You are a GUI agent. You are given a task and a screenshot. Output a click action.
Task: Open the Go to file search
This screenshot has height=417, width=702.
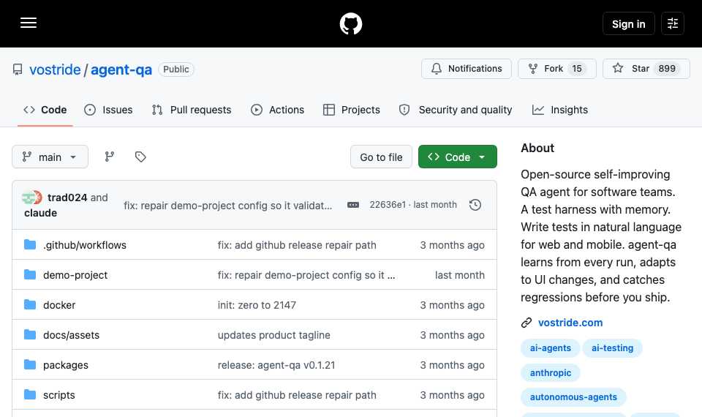381,157
